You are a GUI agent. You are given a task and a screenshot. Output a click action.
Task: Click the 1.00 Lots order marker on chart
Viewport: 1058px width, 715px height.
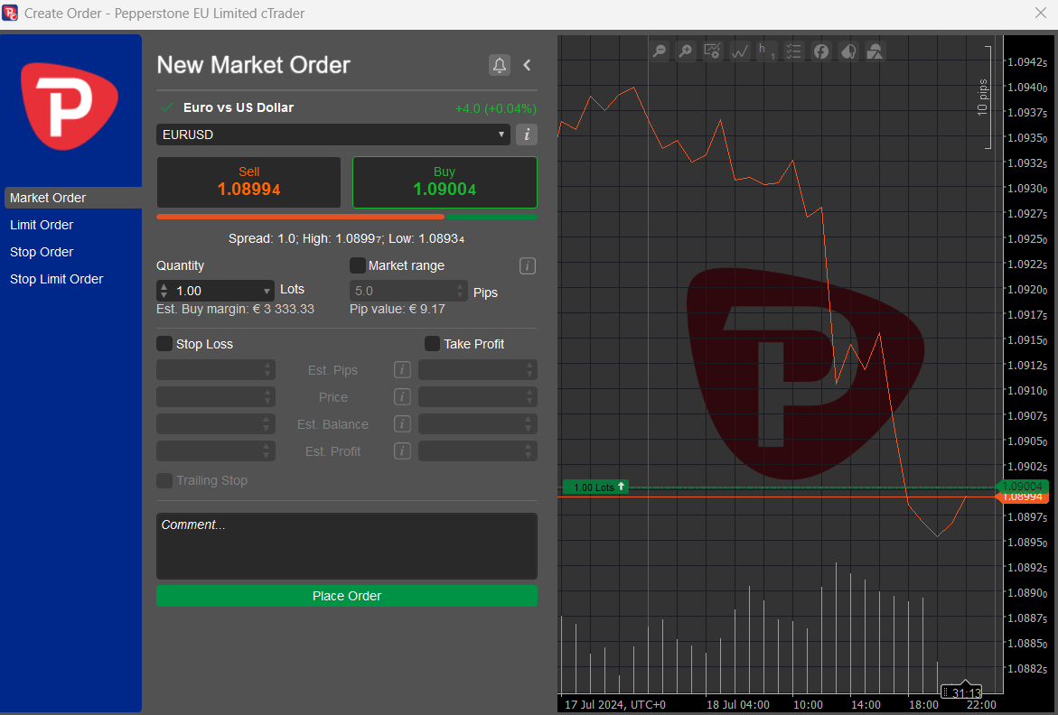pos(595,487)
